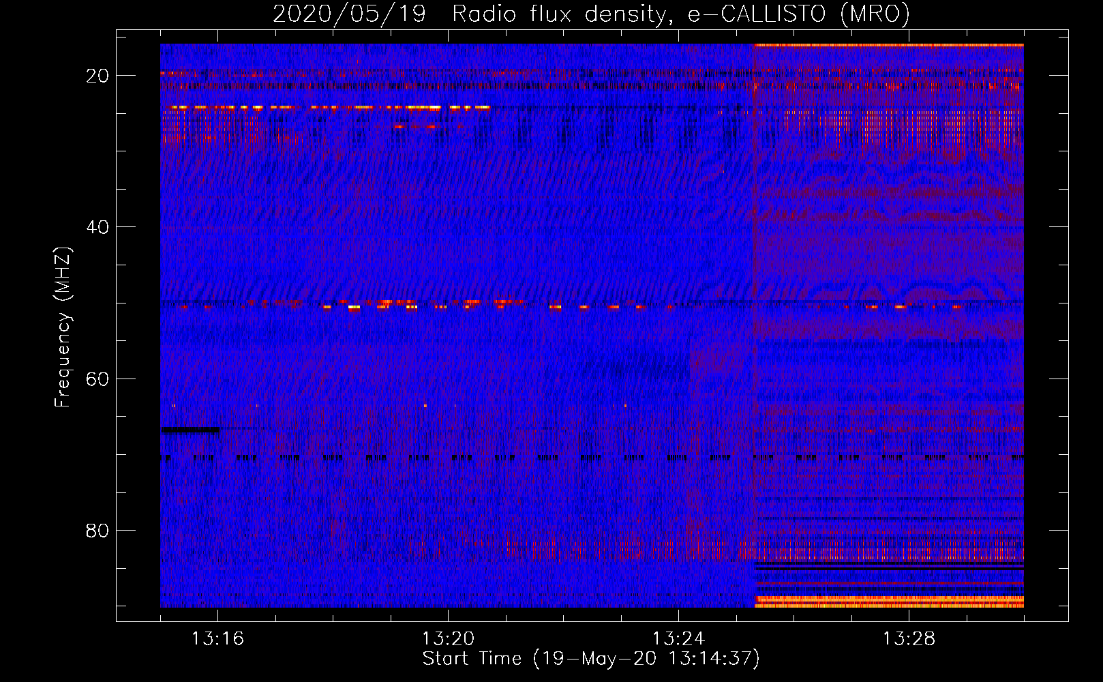Viewport: 1103px width, 682px height.
Task: Click the 80 frequency tick label
Action: (98, 530)
